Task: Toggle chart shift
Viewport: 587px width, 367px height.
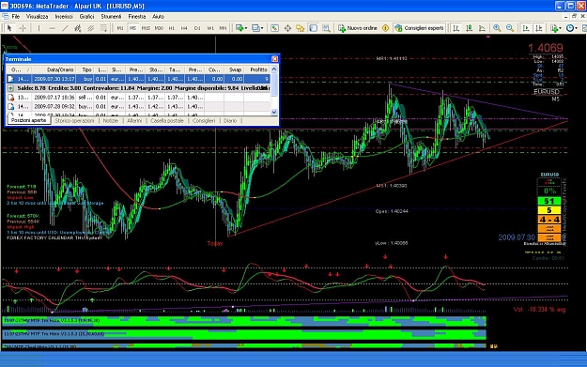Action: (x=539, y=28)
